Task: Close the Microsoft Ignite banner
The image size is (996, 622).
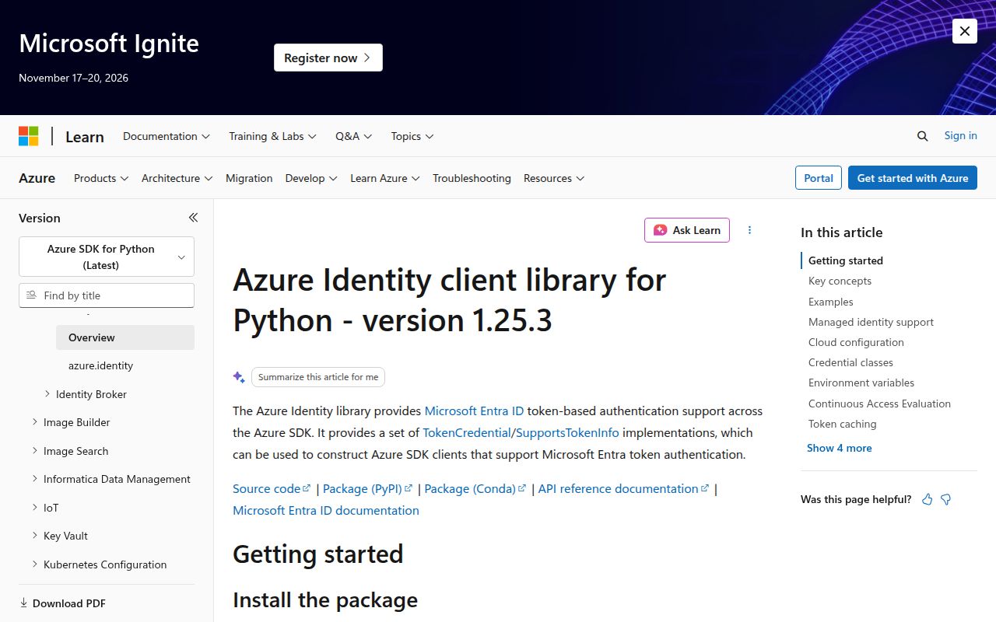Action: coord(965,31)
